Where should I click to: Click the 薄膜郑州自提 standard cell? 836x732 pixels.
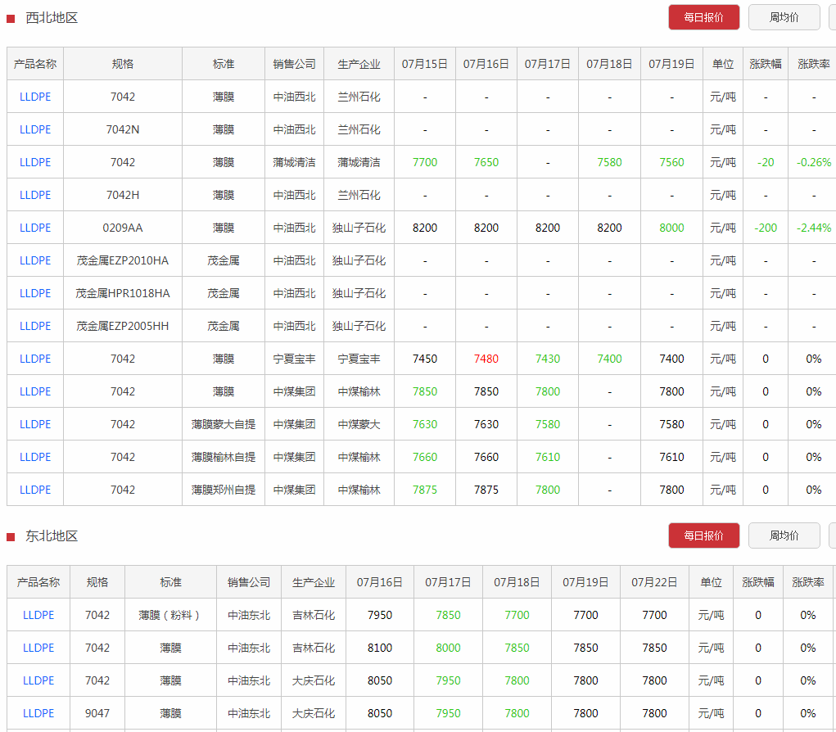(224, 490)
